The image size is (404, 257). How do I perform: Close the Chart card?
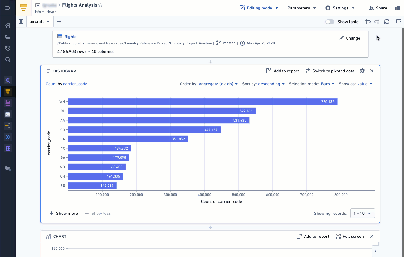372,236
